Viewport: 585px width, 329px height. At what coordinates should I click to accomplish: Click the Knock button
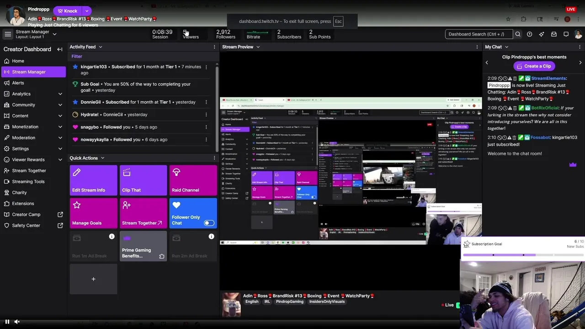[67, 11]
